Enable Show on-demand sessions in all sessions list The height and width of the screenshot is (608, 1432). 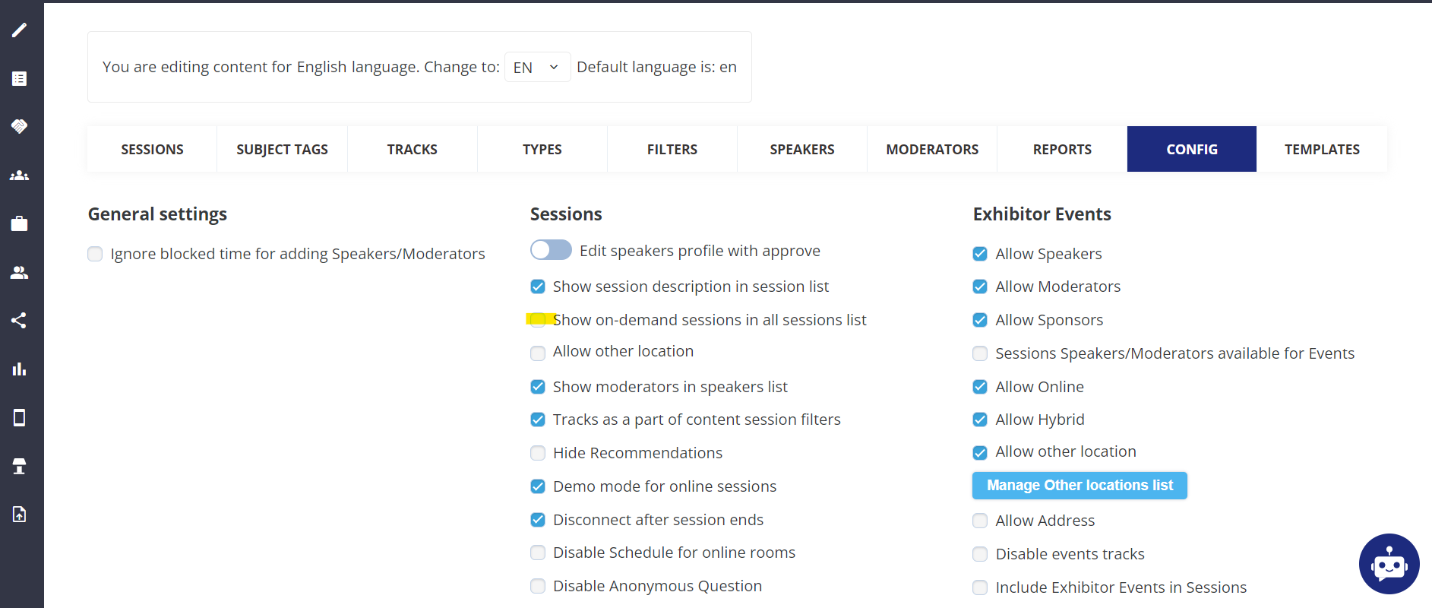538,320
